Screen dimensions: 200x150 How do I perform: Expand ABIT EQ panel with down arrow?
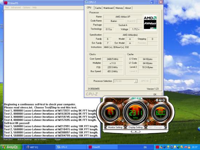[x=136, y=132]
